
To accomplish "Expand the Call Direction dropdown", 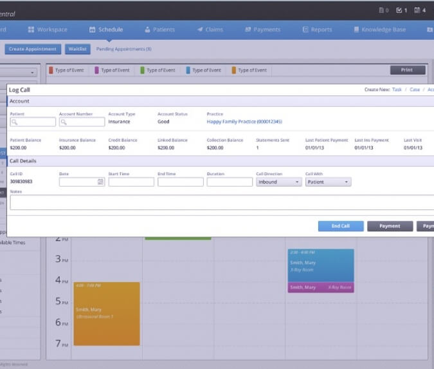I will pos(278,182).
